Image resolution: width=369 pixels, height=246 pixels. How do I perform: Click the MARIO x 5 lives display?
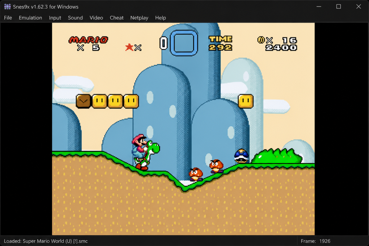pyautogui.click(x=88, y=44)
